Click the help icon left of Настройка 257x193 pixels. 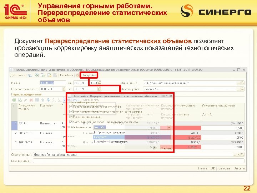click(77, 75)
